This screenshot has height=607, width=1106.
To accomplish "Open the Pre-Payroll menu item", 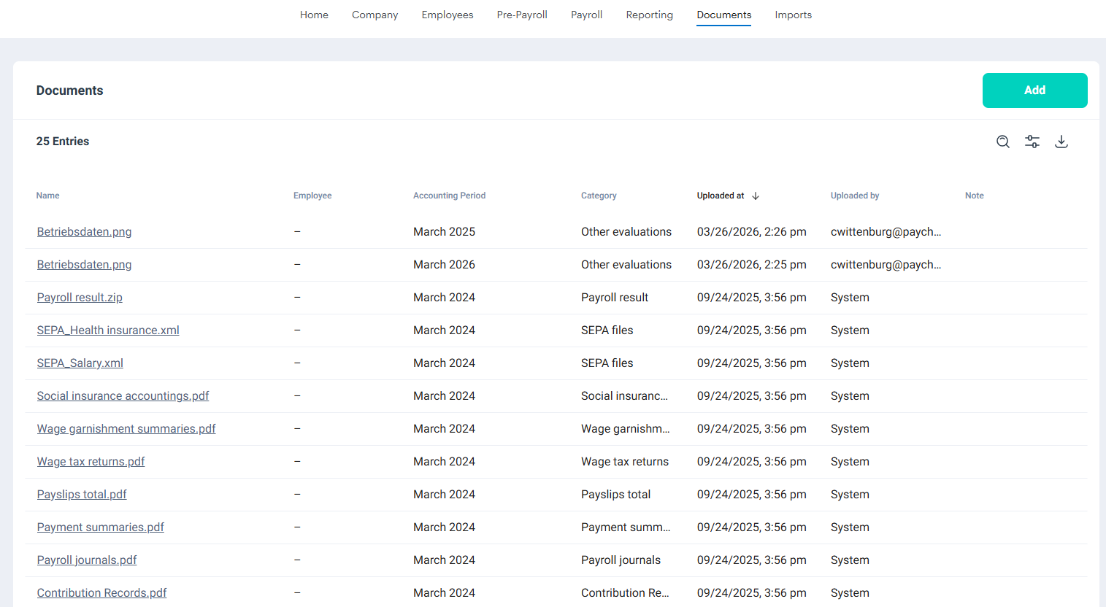I will [x=522, y=15].
